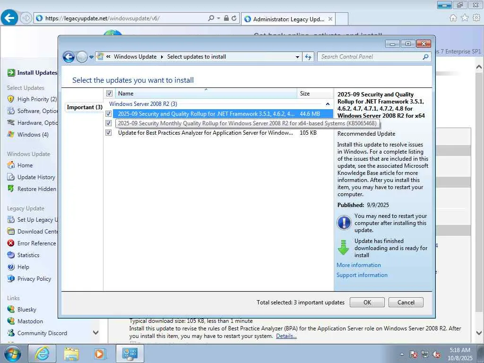The height and width of the screenshot is (363, 484).
Task: Open the Support information link
Action: [362, 275]
